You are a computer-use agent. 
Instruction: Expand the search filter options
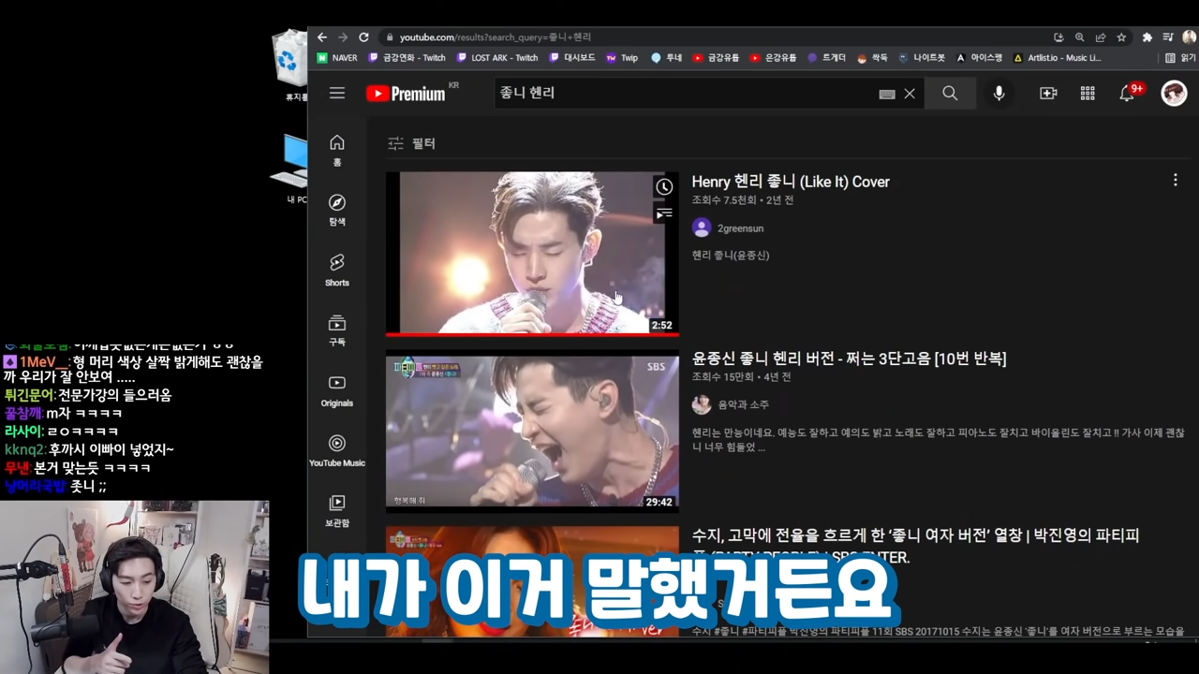[412, 143]
